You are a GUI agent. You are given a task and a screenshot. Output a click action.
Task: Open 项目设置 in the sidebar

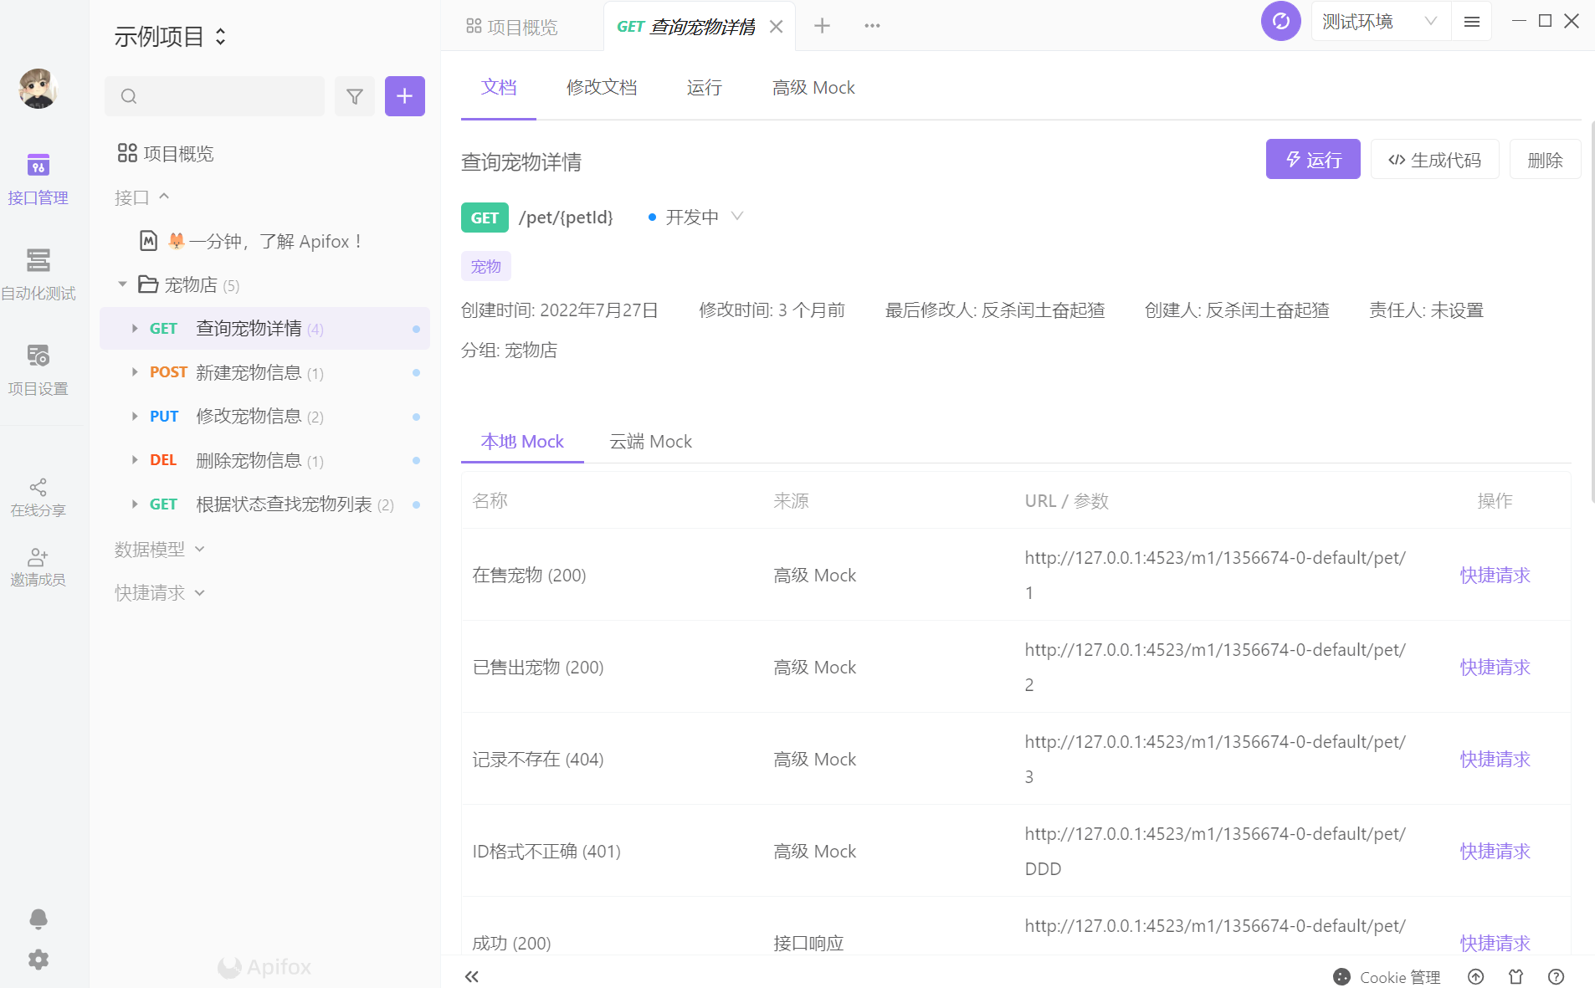[38, 370]
